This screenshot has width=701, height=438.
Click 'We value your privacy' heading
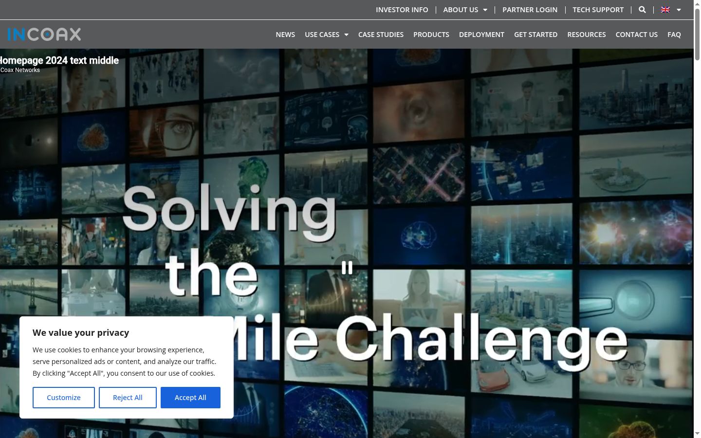tap(81, 333)
